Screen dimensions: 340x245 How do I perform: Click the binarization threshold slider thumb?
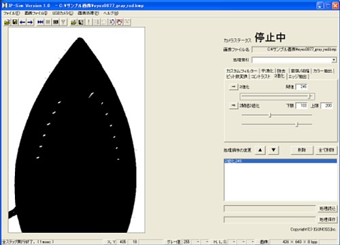click(x=310, y=97)
